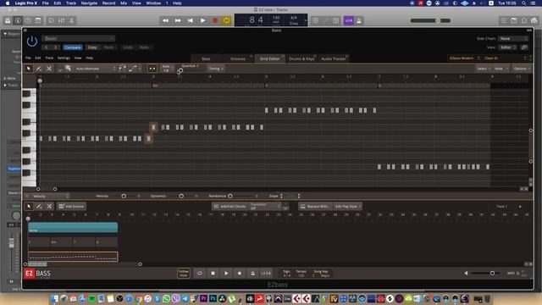Screen dimensions: 542x305
Task: Open the Velocity lane type dropdown
Action: (51, 196)
